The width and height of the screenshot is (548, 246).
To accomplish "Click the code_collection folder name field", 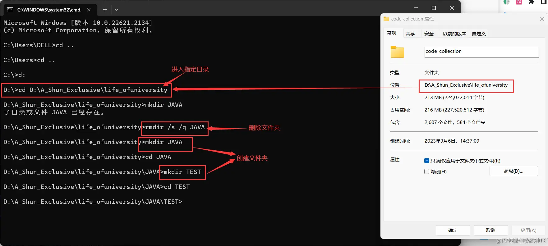I will coord(481,52).
